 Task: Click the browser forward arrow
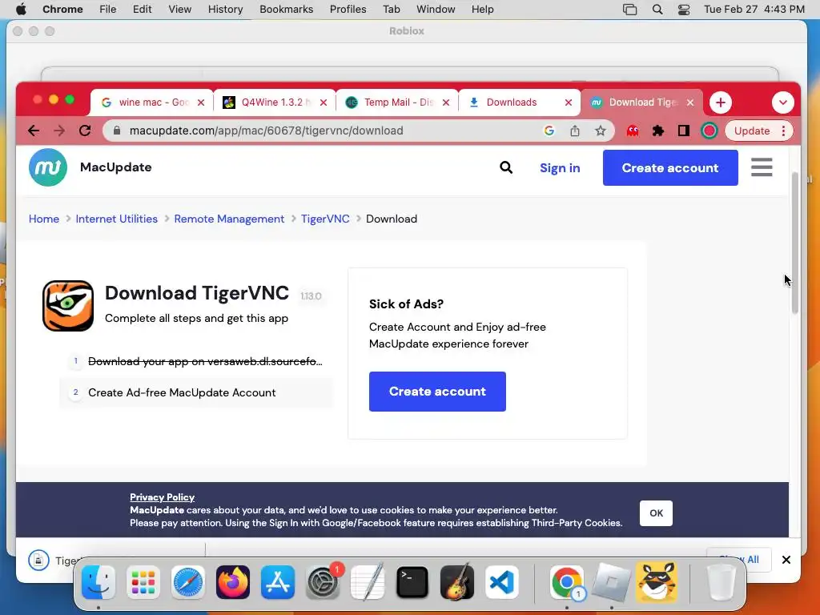59,131
